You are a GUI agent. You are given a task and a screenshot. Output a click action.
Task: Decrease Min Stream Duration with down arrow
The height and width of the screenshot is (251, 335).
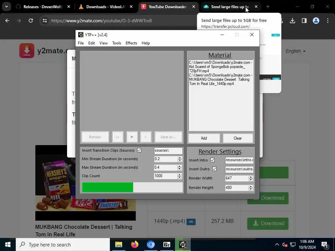tap(180, 160)
